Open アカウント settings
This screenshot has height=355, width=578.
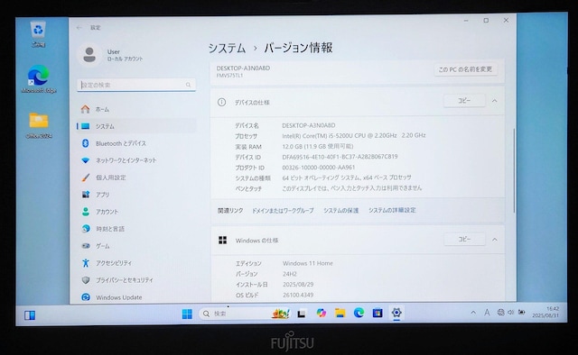point(136,212)
